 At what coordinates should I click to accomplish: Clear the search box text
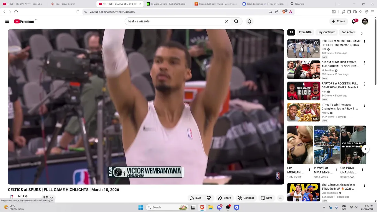point(227,21)
